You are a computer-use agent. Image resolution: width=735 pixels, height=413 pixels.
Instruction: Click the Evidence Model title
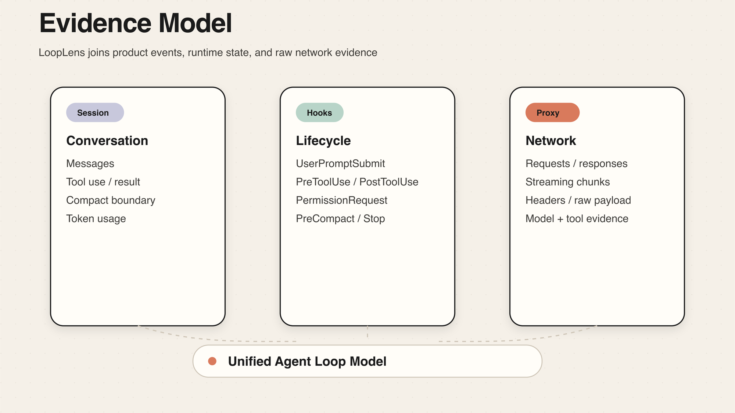point(136,23)
